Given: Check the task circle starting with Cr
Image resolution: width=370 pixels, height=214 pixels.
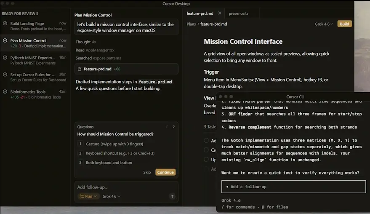Looking at the screenshot, I should click(x=206, y=150).
